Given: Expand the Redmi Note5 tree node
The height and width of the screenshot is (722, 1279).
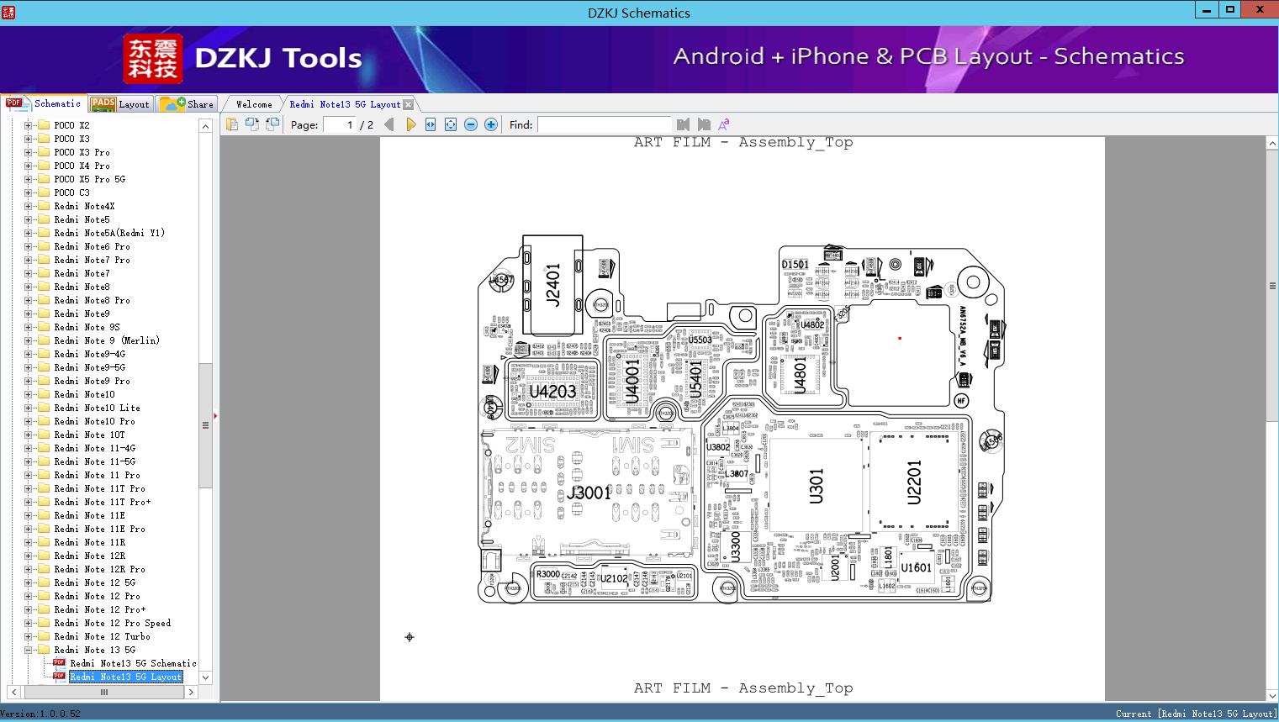Looking at the screenshot, I should point(28,219).
